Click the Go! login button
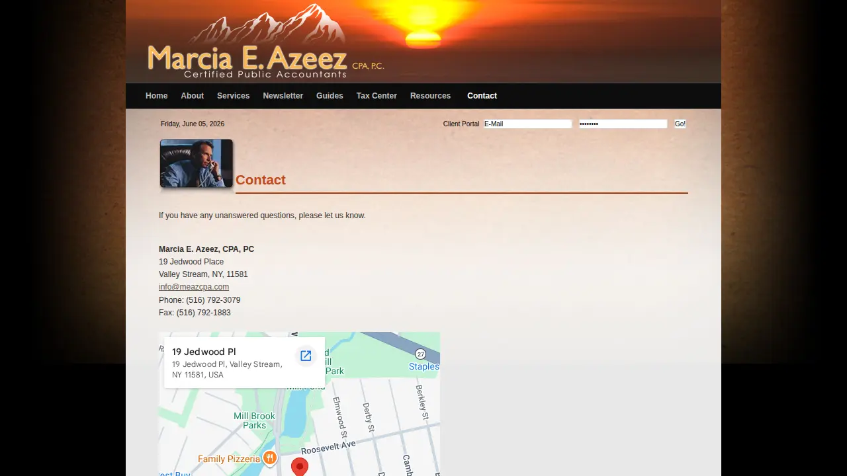The height and width of the screenshot is (476, 847). pos(680,124)
